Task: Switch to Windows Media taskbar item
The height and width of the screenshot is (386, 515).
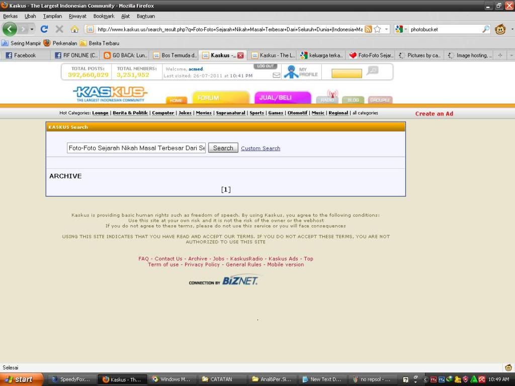Action: pos(172,379)
